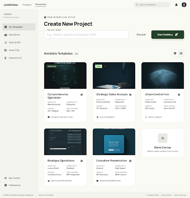Open the user profile avatar
Image resolution: width=190 pixels, height=198 pixels.
[x=184, y=5]
